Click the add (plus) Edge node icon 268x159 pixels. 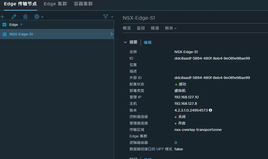(3, 17)
